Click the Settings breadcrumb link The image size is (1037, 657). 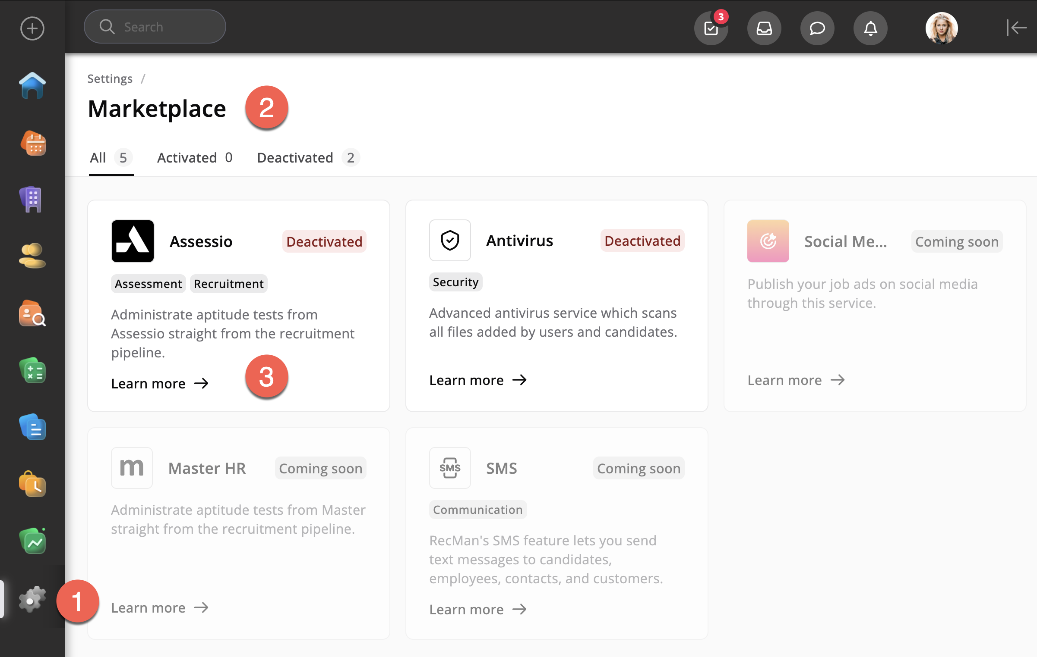coord(110,78)
